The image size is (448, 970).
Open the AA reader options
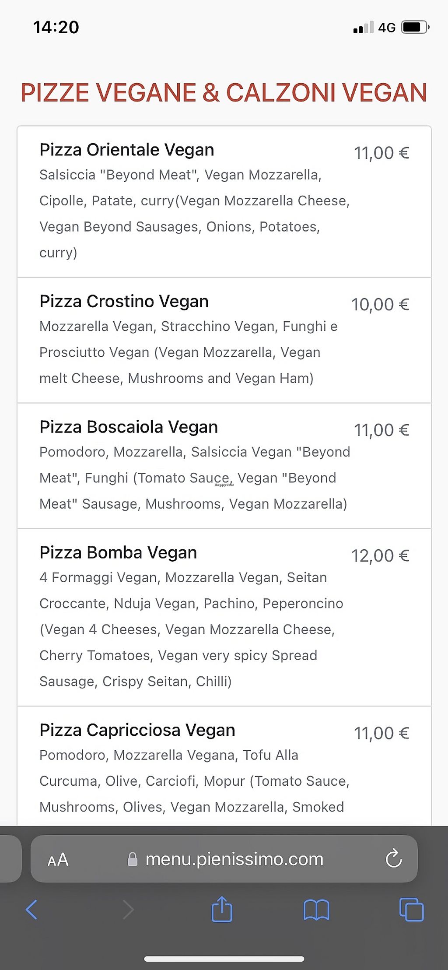[58, 859]
